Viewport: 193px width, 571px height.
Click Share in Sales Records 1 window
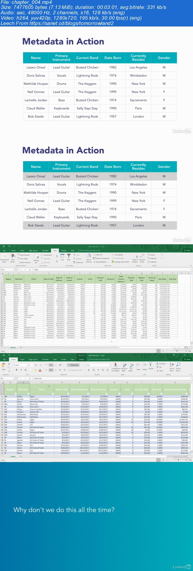point(187,251)
